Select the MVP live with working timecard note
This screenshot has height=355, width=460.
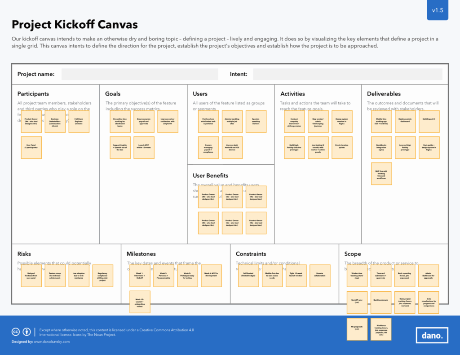click(x=381, y=174)
